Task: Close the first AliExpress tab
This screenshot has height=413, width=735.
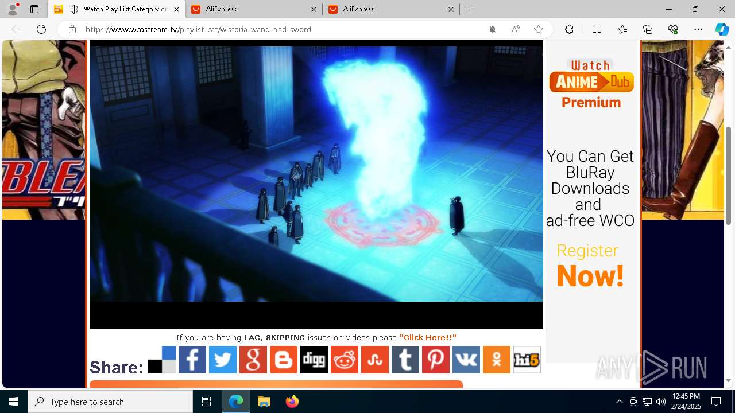Action: (314, 9)
